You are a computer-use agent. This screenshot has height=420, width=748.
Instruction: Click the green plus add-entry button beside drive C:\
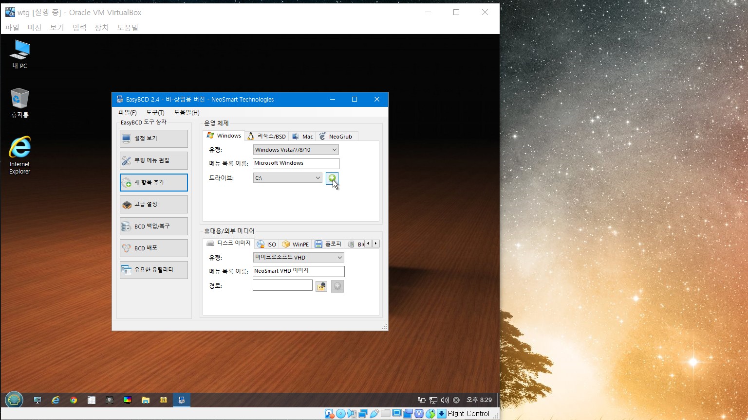point(332,178)
